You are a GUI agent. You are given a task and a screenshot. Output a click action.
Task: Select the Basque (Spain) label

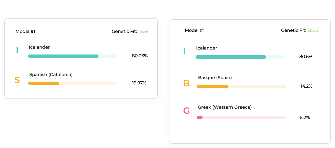215,78
